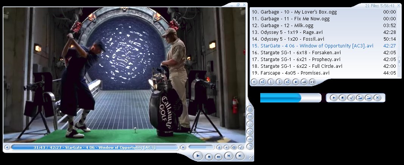The height and width of the screenshot is (165, 404).
Task: Open the equalizer bars icon on side strip
Action: pos(250,139)
